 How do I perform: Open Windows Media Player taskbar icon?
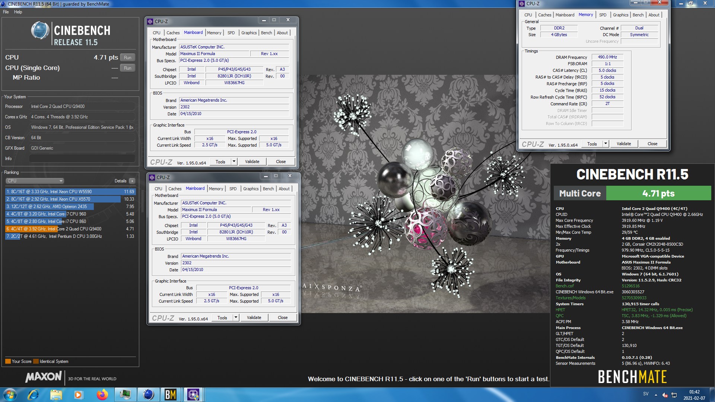click(79, 395)
